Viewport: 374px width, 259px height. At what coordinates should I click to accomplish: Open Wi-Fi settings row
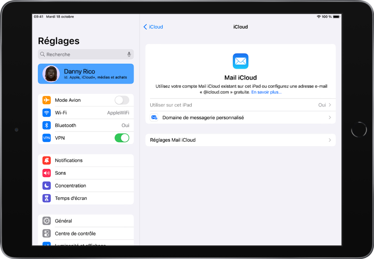coord(86,113)
